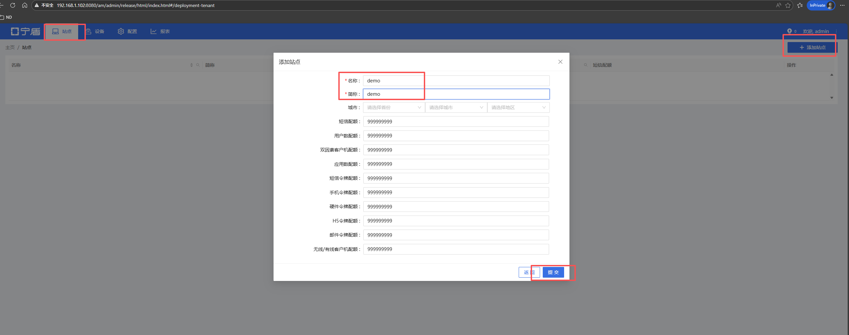The image size is (849, 335).
Task: Click the 短信配额 input field
Action: click(456, 122)
